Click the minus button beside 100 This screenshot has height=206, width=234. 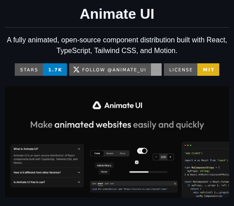pyautogui.click(x=156, y=157)
